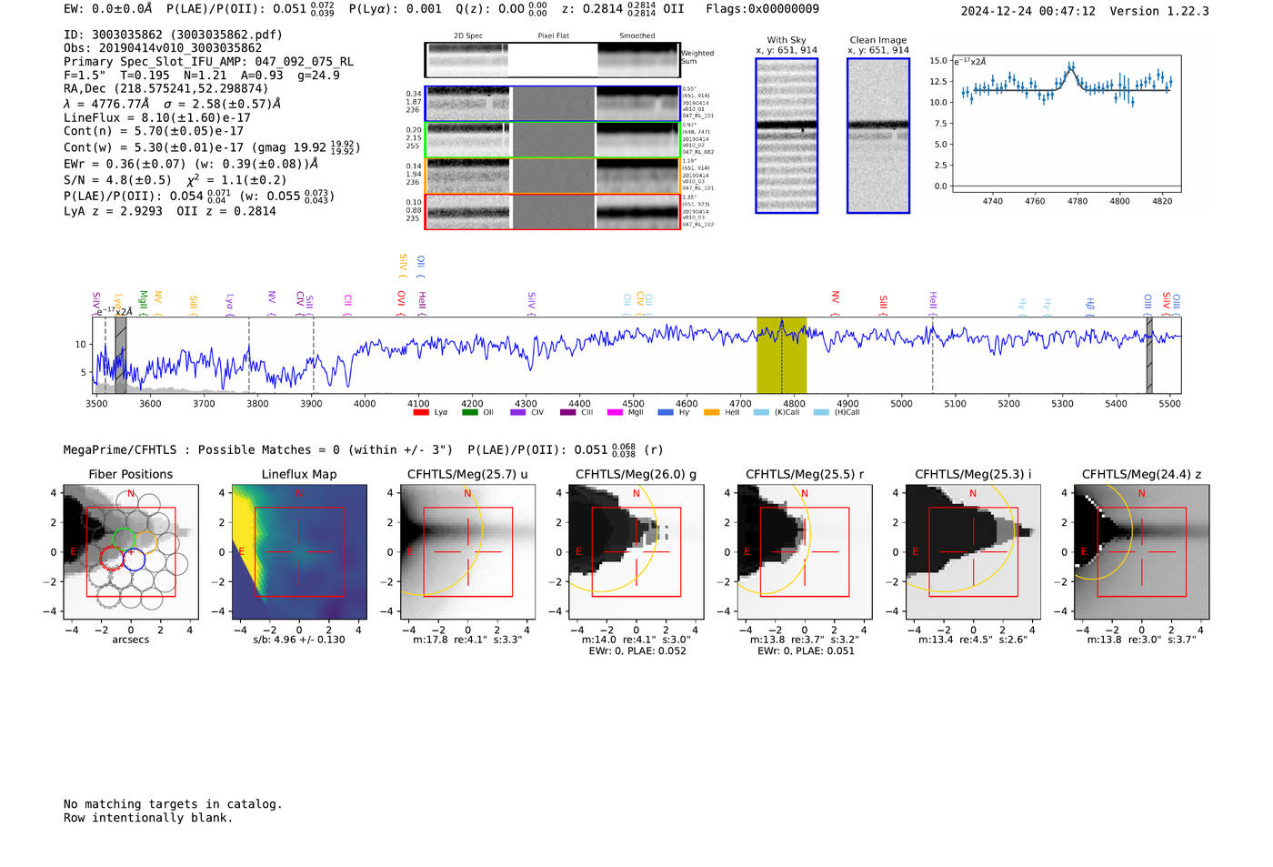
Task: Click the 'LyA z = 2.9293 OII z = 0.2814' line
Action: 170,211
